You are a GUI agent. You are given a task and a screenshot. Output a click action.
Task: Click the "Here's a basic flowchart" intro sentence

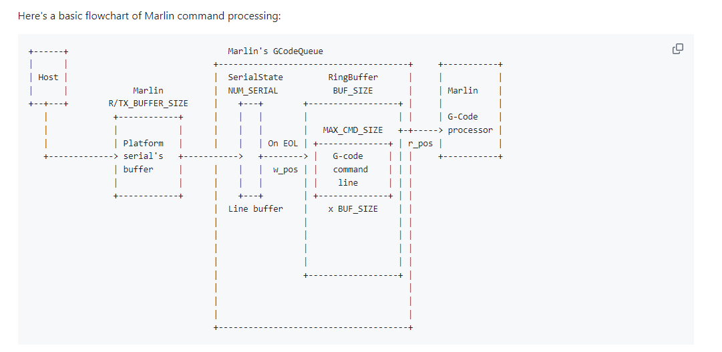pos(150,16)
